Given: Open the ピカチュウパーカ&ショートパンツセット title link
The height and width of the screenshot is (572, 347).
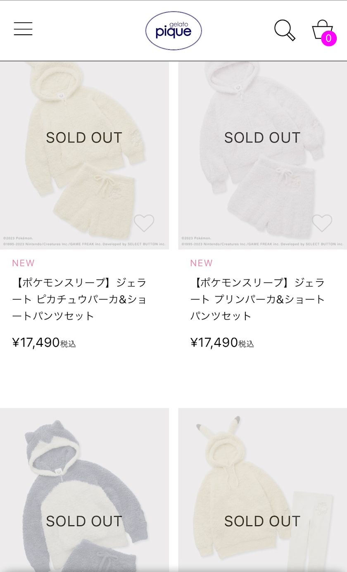Looking at the screenshot, I should 79,299.
